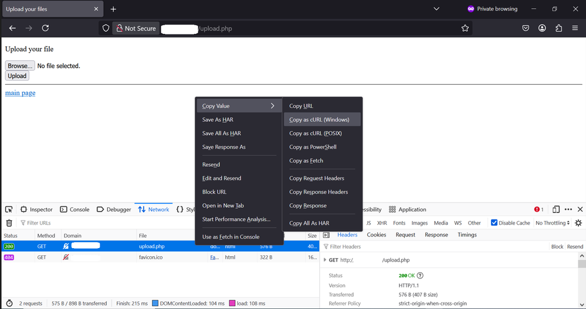The image size is (586, 309).
Task: Select Copy as cURL (POSIX)
Action: pos(322,133)
